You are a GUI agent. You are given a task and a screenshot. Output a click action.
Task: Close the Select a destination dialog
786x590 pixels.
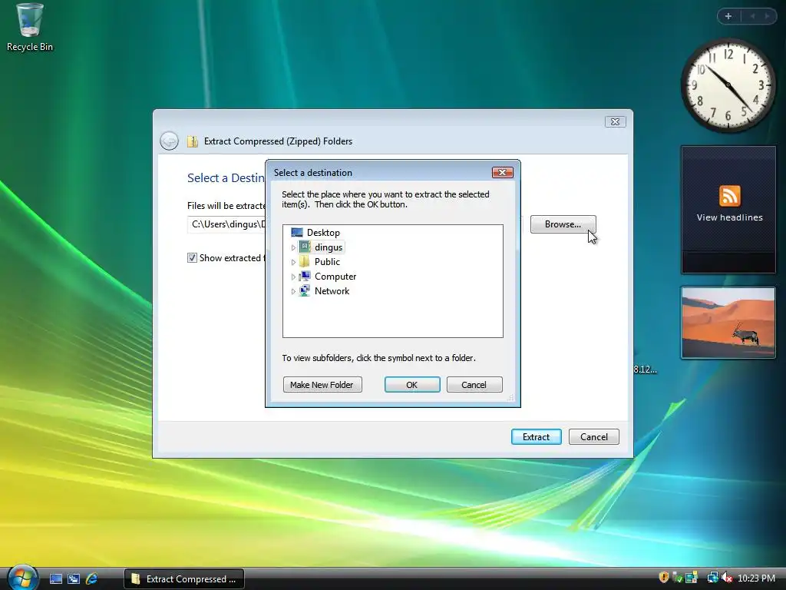click(x=502, y=172)
